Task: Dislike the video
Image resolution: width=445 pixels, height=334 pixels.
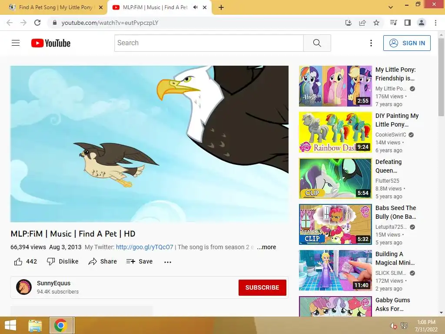Action: point(63,261)
